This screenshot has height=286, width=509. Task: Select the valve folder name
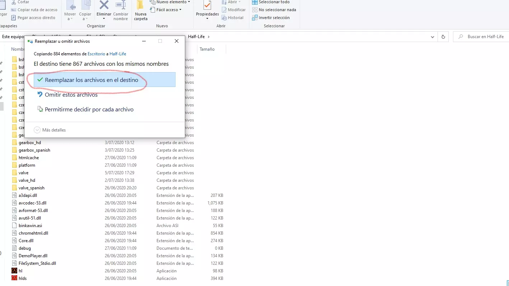coord(23,173)
